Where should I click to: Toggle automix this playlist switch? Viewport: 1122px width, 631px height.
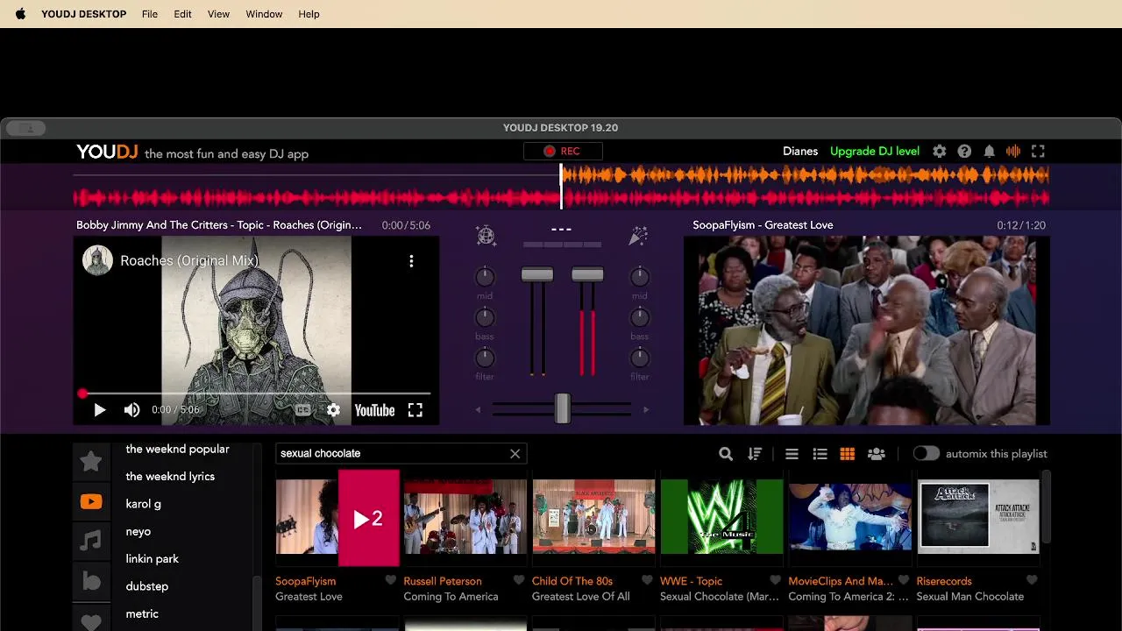click(x=926, y=454)
